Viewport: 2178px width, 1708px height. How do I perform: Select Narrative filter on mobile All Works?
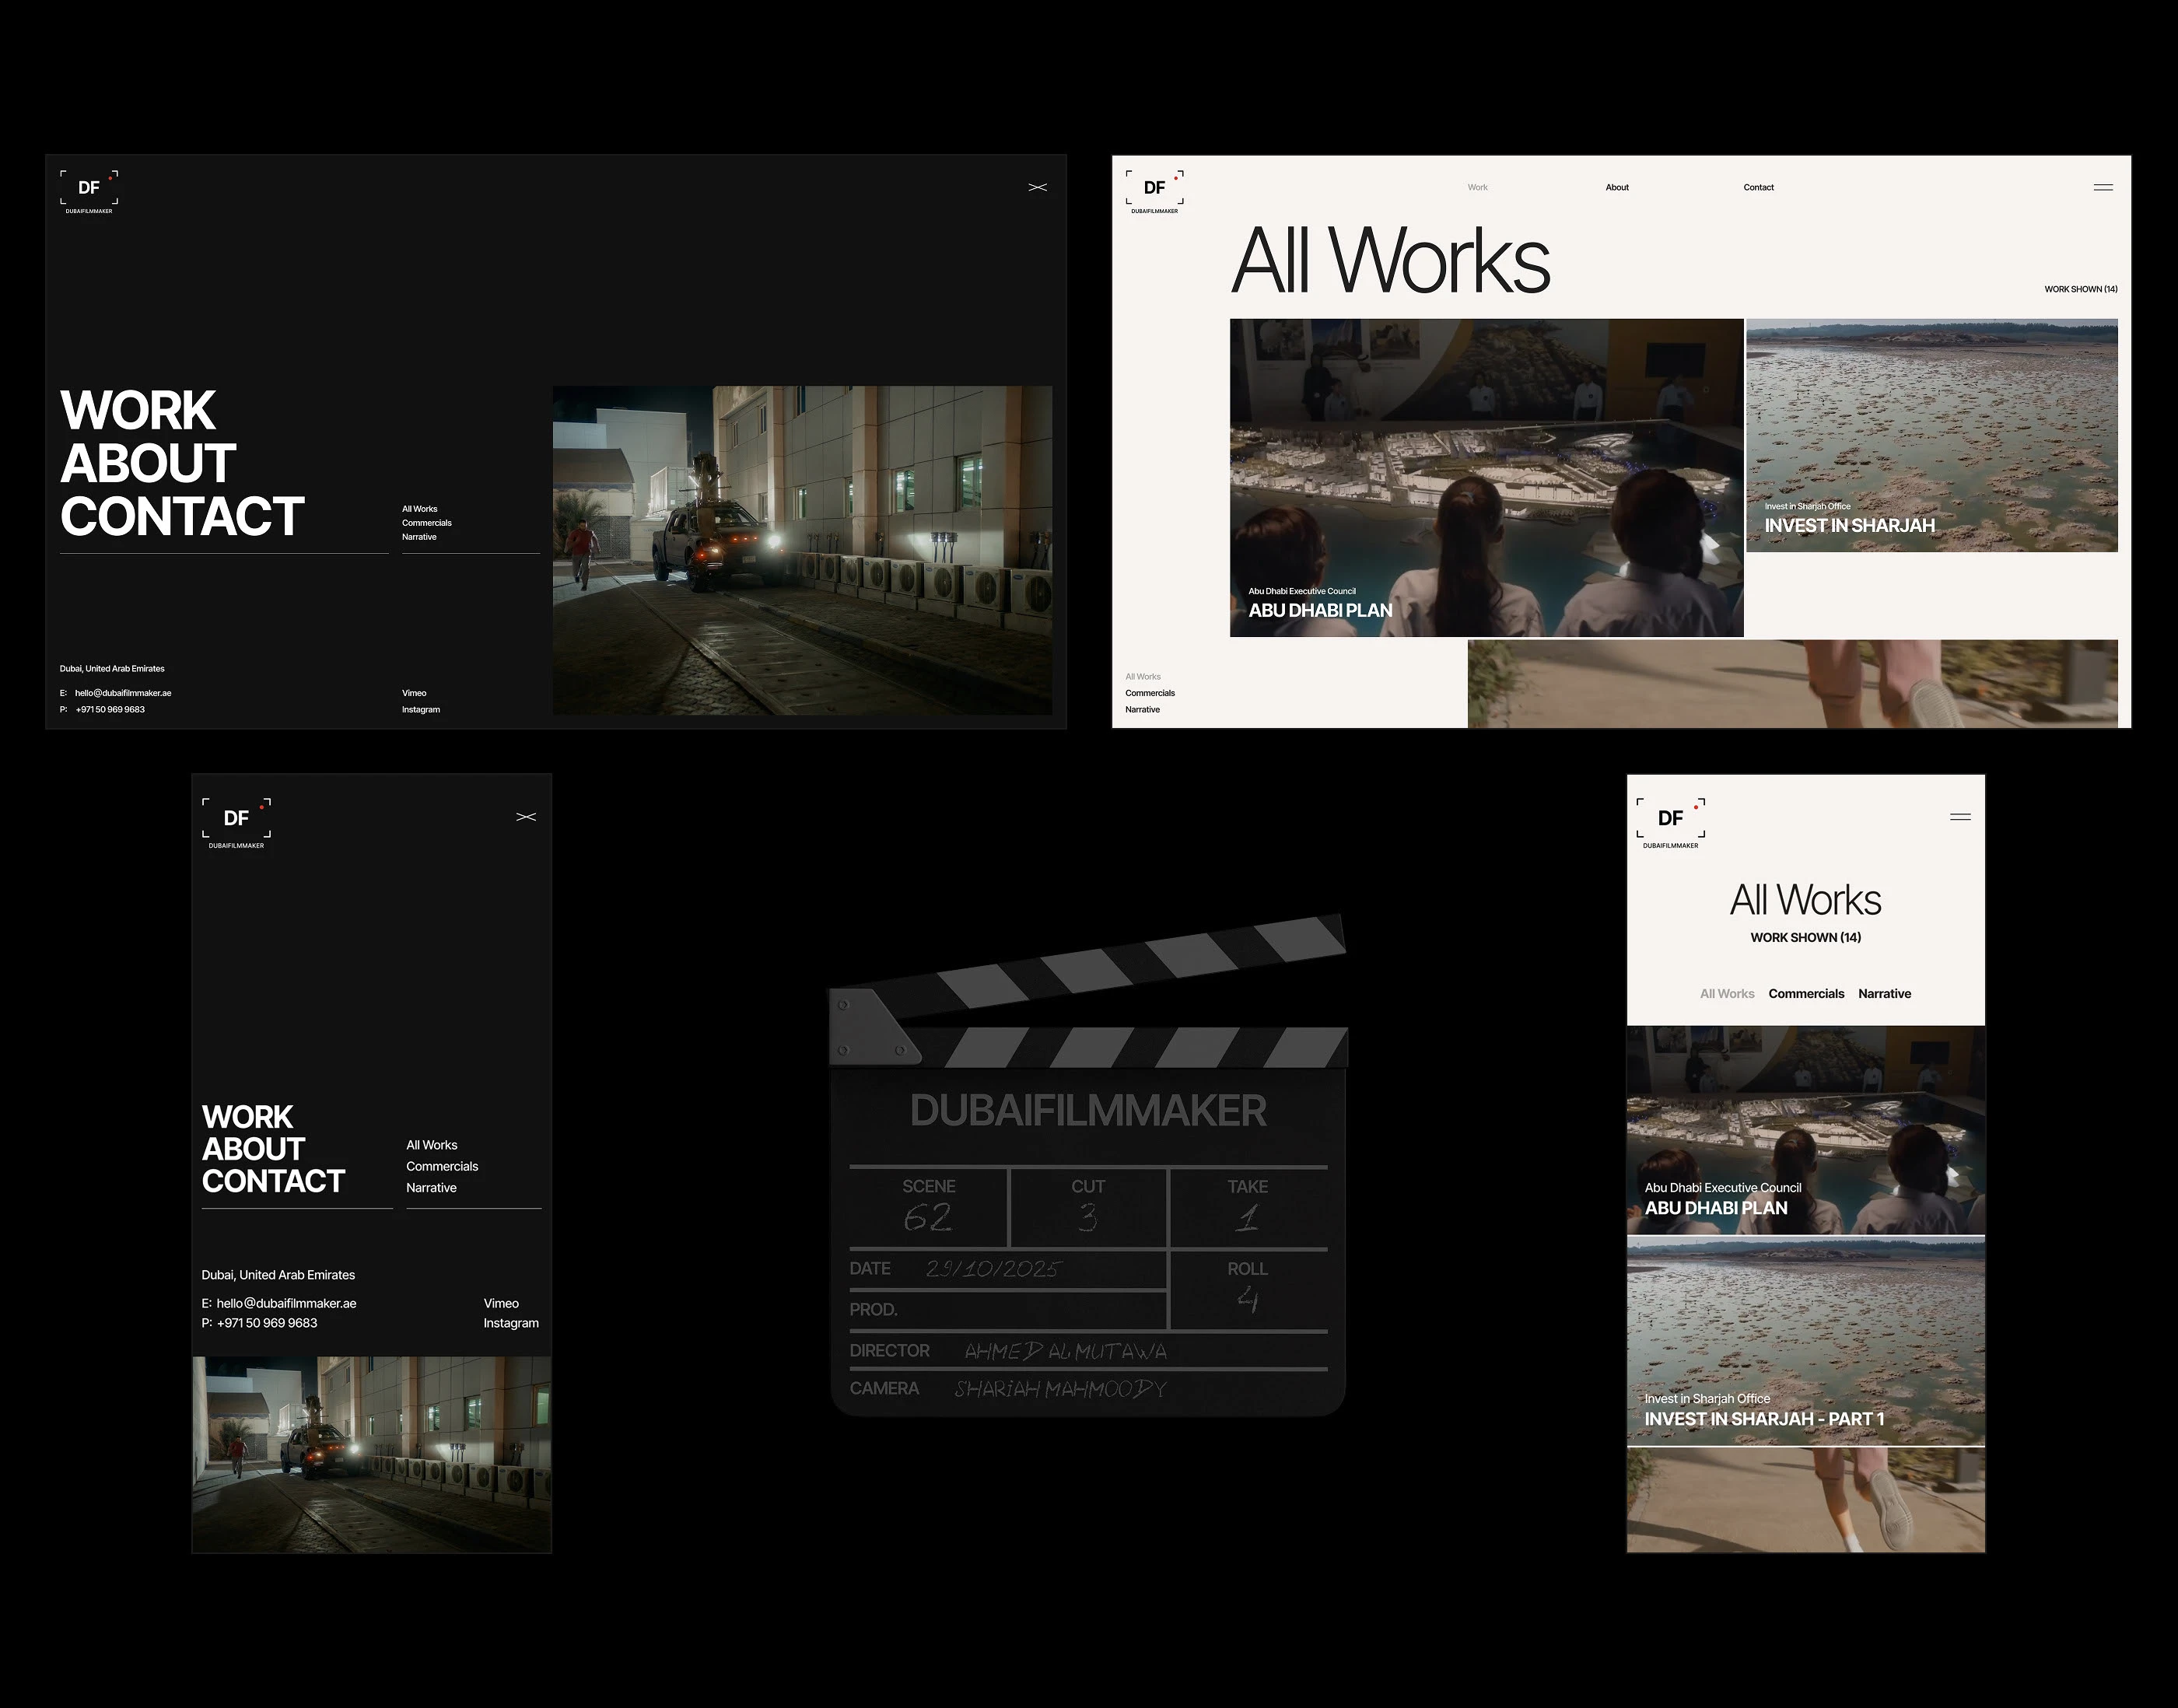pos(1884,993)
